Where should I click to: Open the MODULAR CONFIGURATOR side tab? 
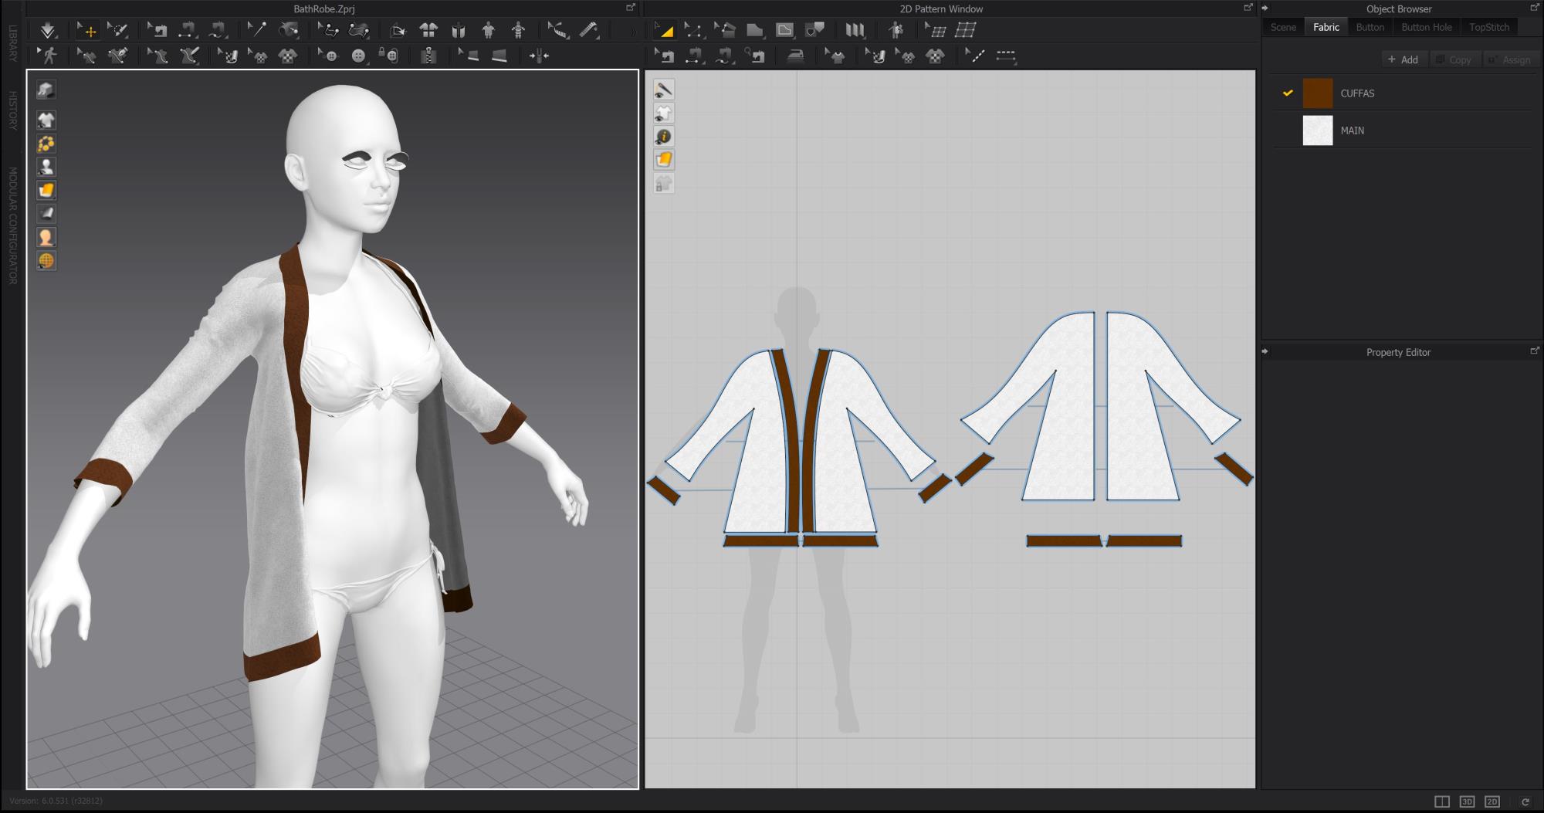tap(12, 225)
